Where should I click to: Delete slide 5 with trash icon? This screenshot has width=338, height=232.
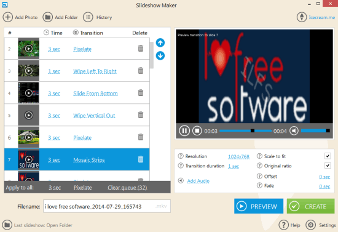click(x=141, y=115)
